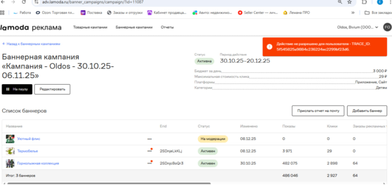Click the red error notification message
This screenshot has height=185, width=392.
pos(325,47)
